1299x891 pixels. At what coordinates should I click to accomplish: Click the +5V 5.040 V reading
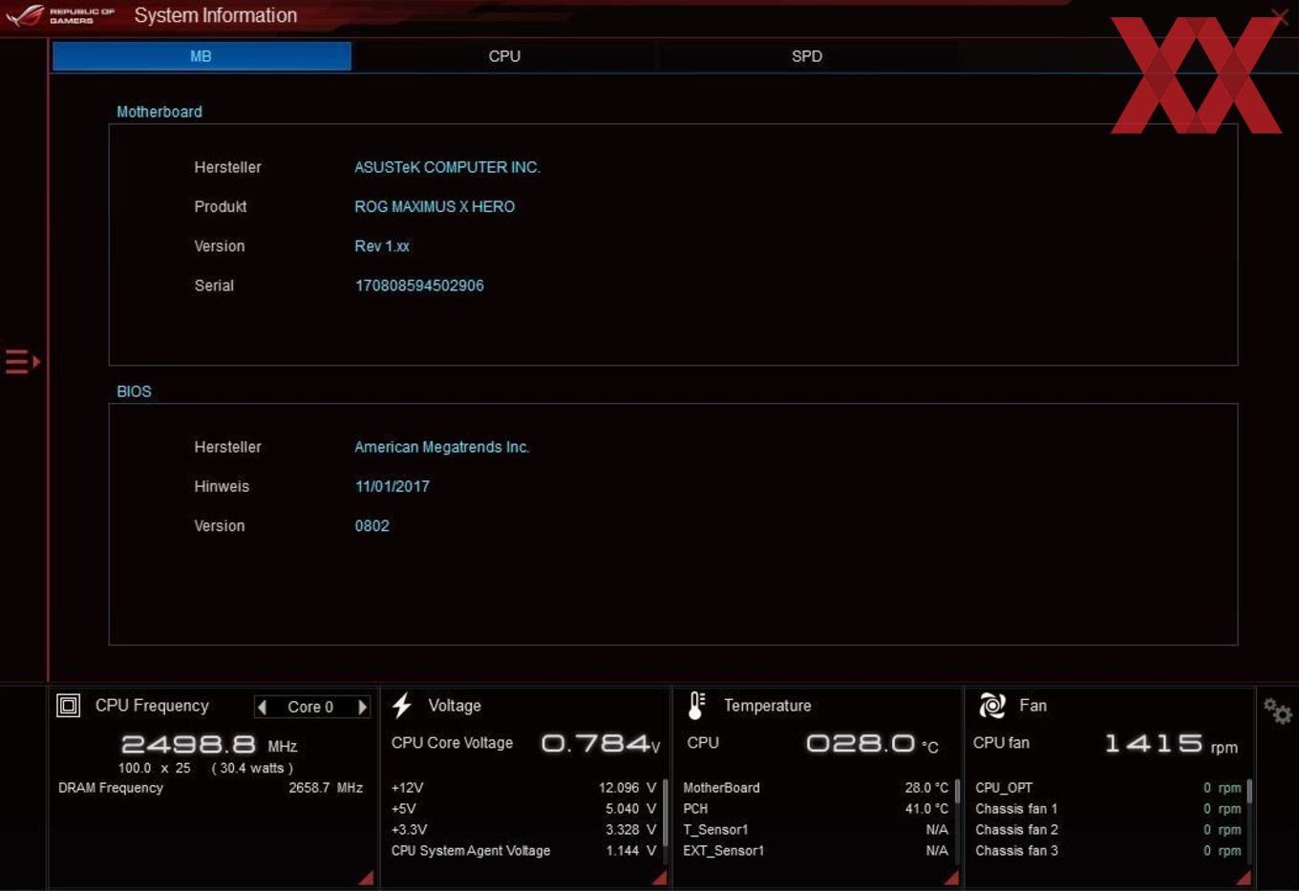523,809
